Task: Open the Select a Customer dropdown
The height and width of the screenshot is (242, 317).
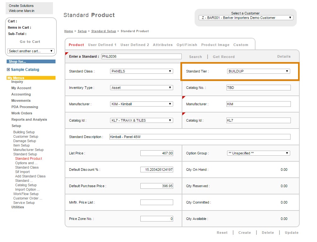Action: 246,18
